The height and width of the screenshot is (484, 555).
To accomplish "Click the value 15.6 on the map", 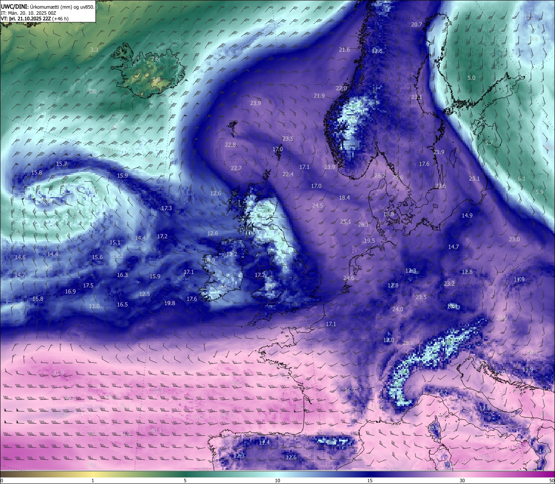I will click(97, 257).
